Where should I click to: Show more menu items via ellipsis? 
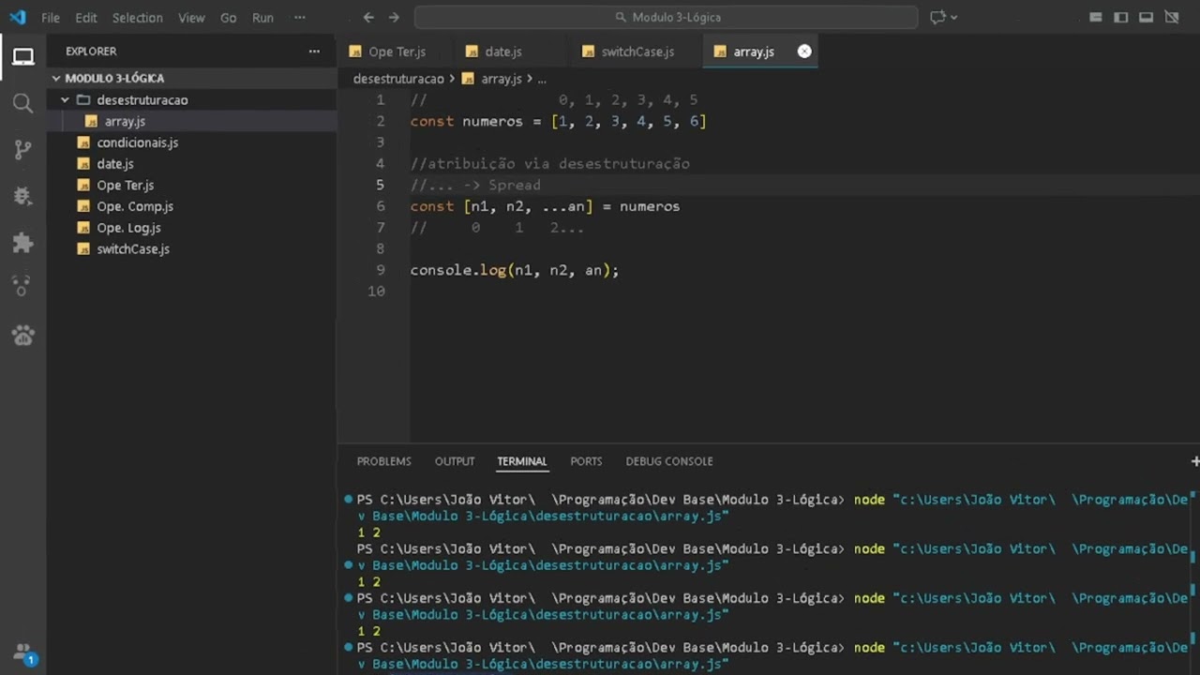[x=299, y=18]
